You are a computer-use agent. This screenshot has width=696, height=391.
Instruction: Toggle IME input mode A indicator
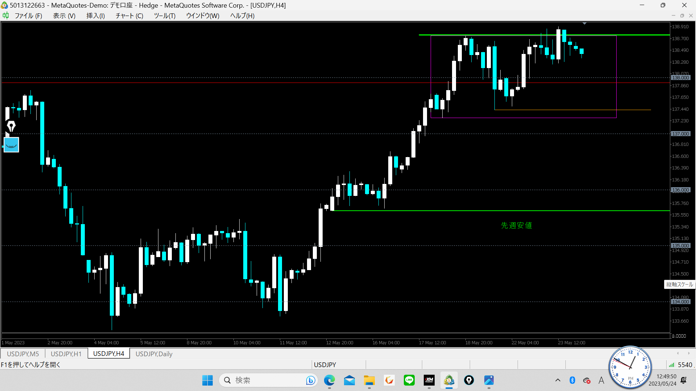pyautogui.click(x=601, y=380)
